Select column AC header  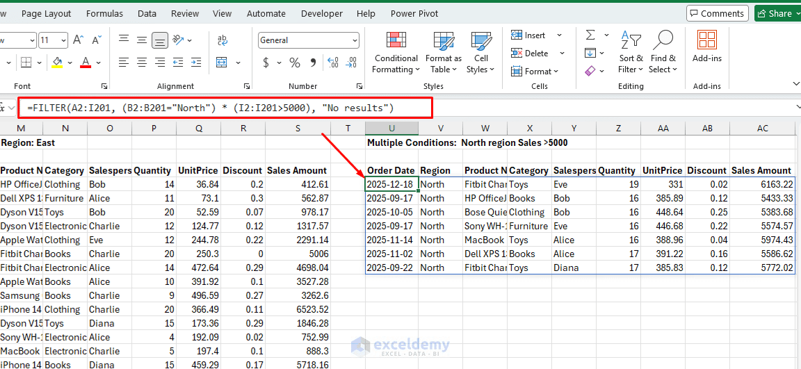pos(763,128)
